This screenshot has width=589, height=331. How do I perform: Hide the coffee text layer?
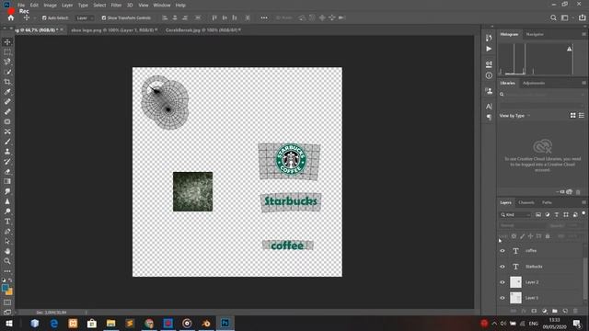502,251
